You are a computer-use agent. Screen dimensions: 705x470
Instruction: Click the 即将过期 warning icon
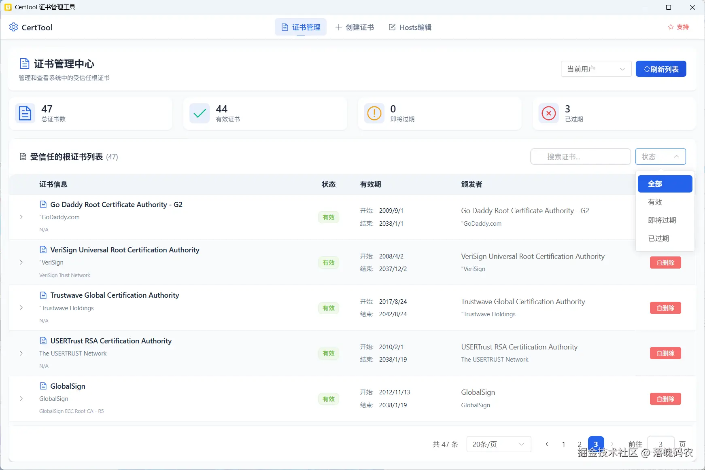[374, 113]
